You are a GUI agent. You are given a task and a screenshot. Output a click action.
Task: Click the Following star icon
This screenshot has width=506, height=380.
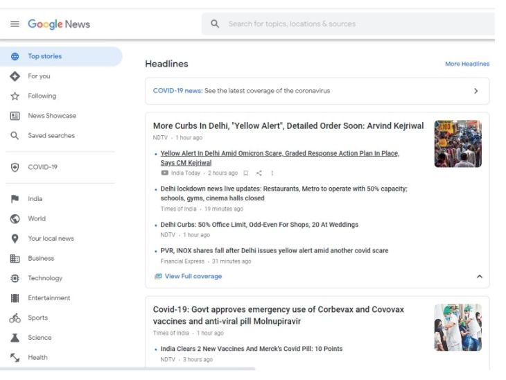click(x=15, y=96)
